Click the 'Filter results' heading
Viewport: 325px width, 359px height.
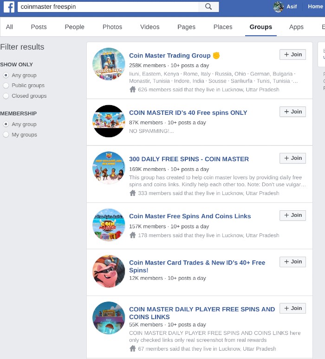click(x=22, y=47)
